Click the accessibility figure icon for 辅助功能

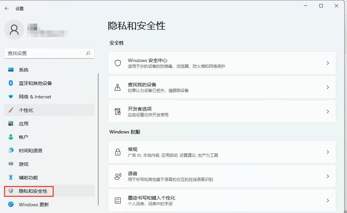click(10, 177)
